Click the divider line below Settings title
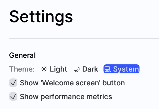This screenshot has height=109, width=159. tap(84, 38)
